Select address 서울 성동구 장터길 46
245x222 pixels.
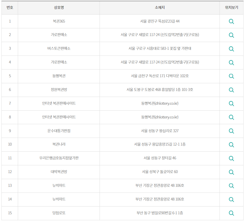click(160, 158)
